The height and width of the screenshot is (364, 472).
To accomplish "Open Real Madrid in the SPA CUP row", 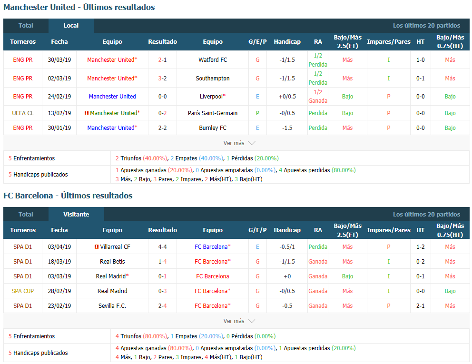I will [112, 291].
